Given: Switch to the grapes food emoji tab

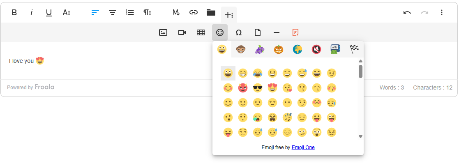Looking at the screenshot, I should [x=260, y=49].
